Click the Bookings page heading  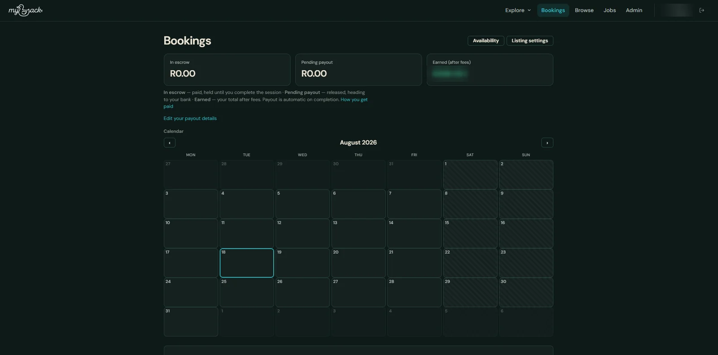[x=187, y=41]
